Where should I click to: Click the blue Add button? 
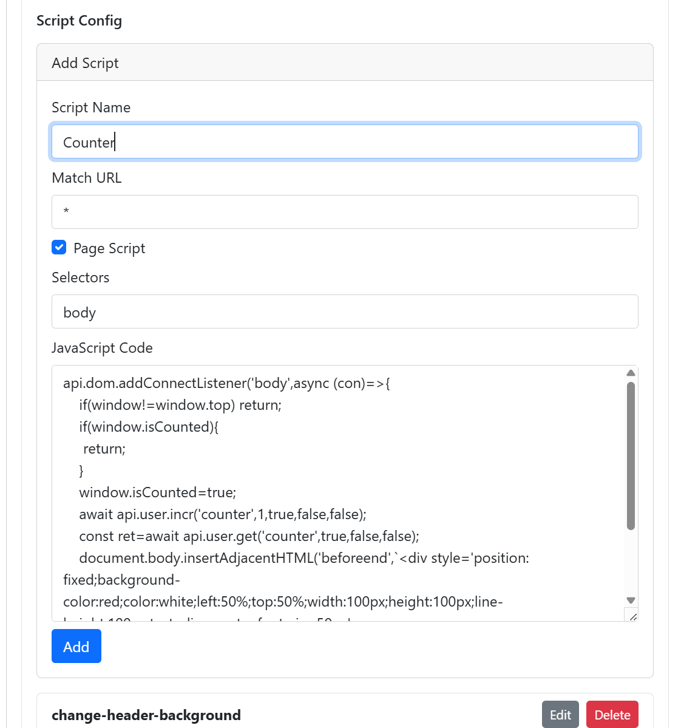76,646
